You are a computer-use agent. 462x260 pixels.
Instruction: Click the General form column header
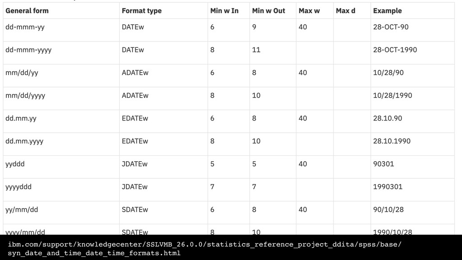(x=27, y=11)
